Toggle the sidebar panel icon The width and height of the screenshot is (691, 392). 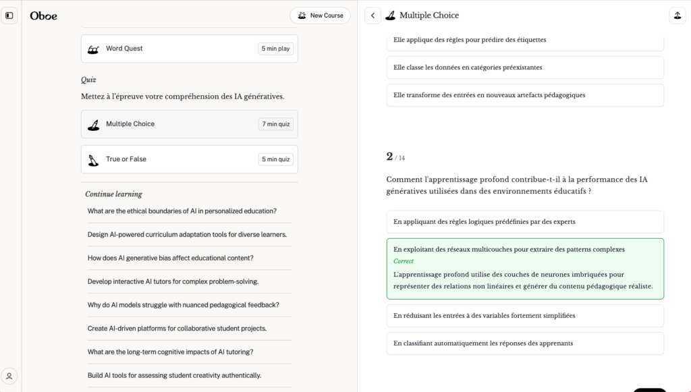tap(9, 16)
